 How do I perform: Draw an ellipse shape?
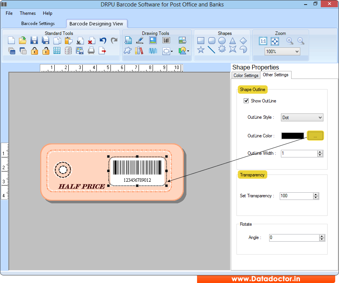(222, 41)
